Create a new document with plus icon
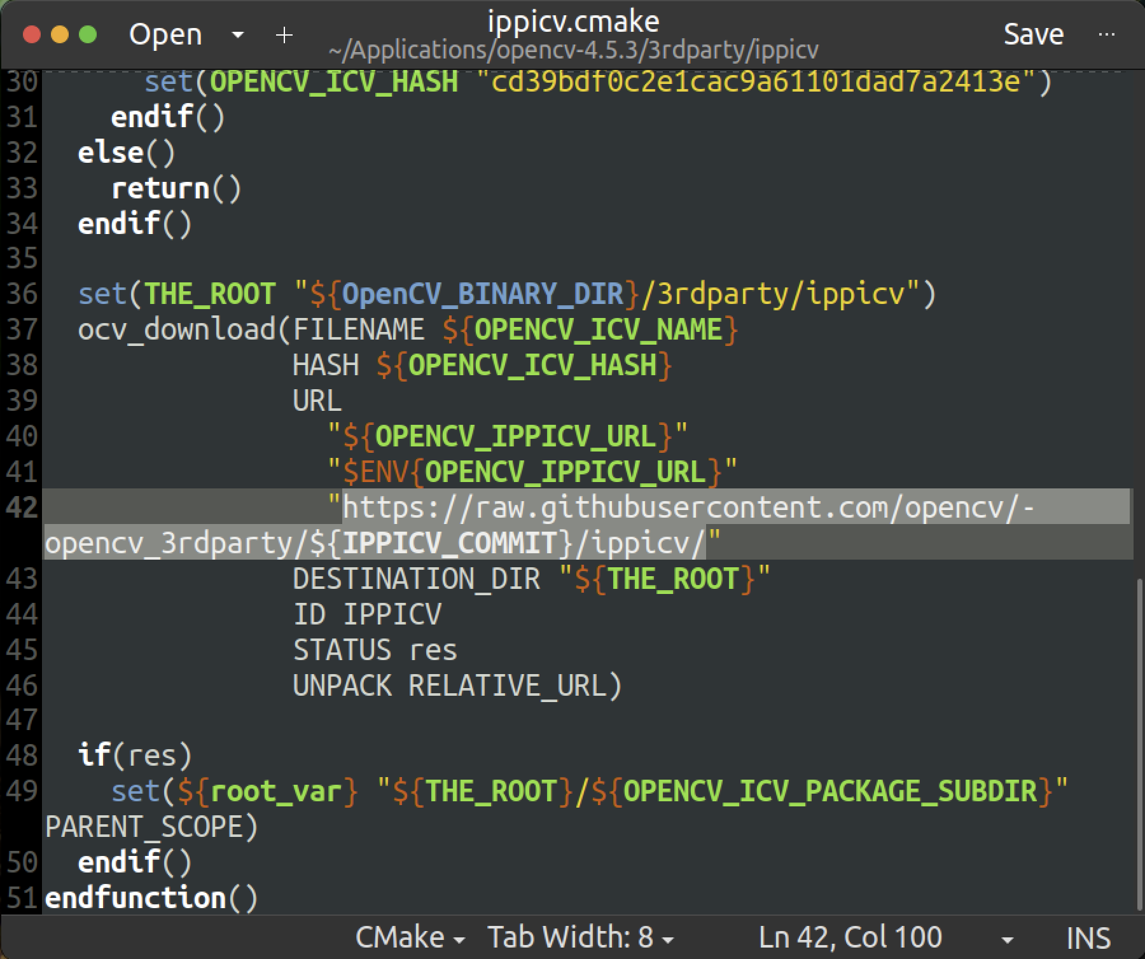1145x959 pixels. point(284,34)
